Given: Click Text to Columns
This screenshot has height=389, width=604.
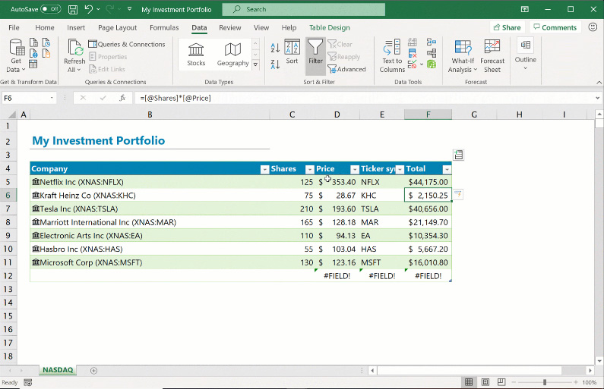Looking at the screenshot, I should pos(392,56).
